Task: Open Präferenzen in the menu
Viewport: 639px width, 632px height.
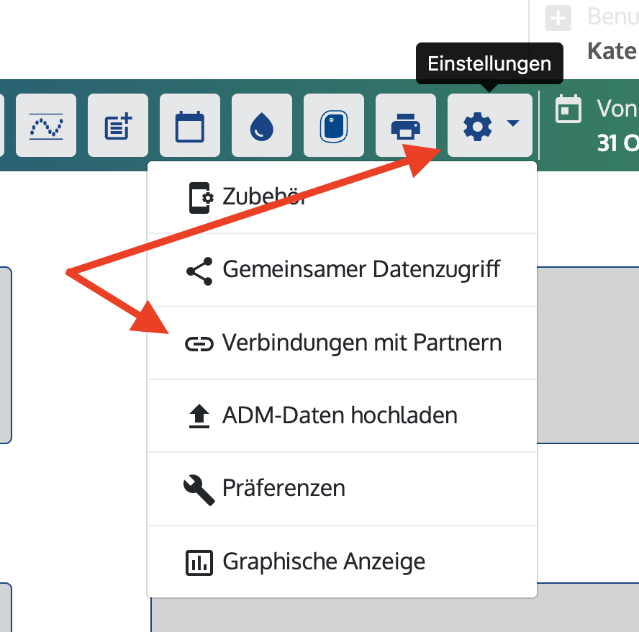Action: tap(342, 489)
